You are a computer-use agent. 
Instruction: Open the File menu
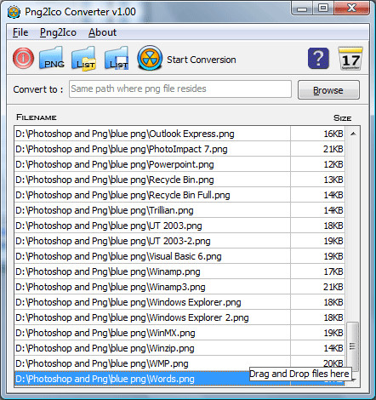20,32
